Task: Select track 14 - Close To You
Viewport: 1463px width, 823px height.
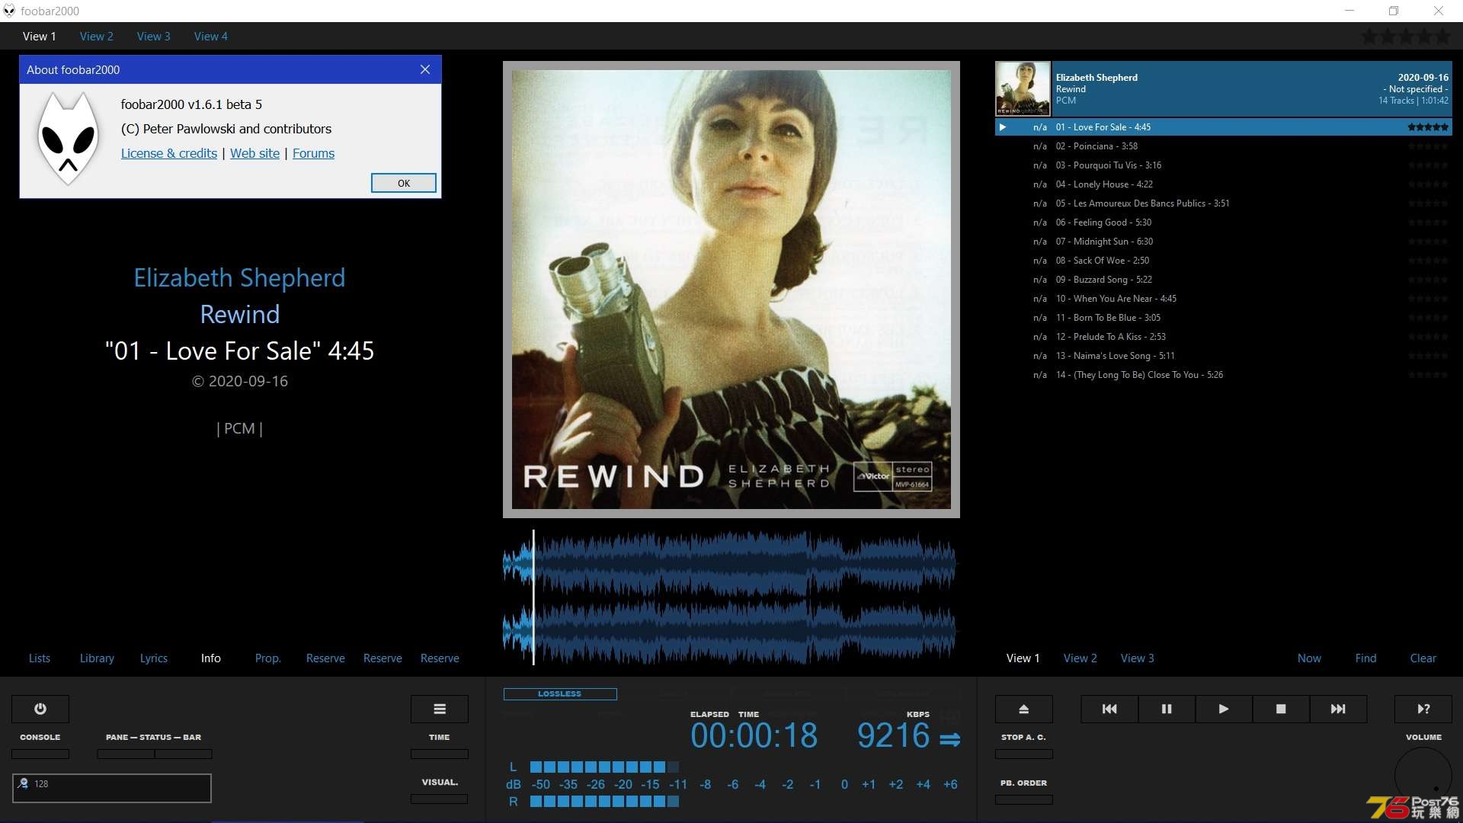Action: 1224,375
